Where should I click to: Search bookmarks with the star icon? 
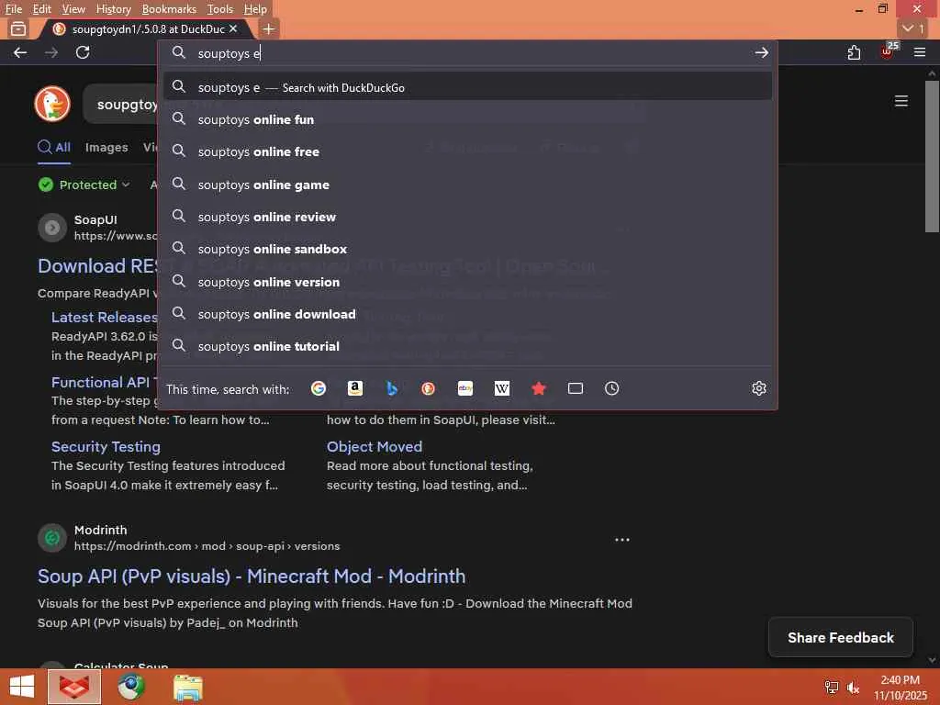coord(538,388)
